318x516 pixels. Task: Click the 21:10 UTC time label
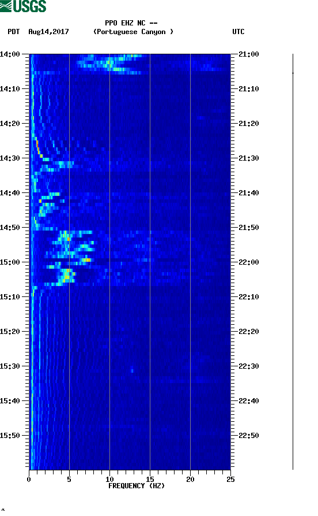(249, 89)
